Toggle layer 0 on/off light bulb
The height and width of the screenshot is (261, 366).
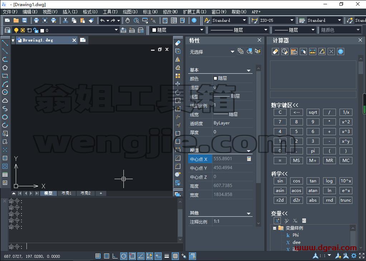(x=16, y=30)
